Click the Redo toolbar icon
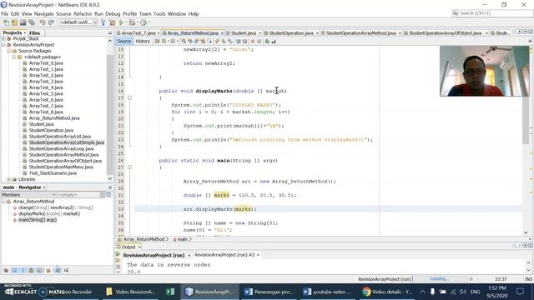534x300 pixels. (51, 22)
